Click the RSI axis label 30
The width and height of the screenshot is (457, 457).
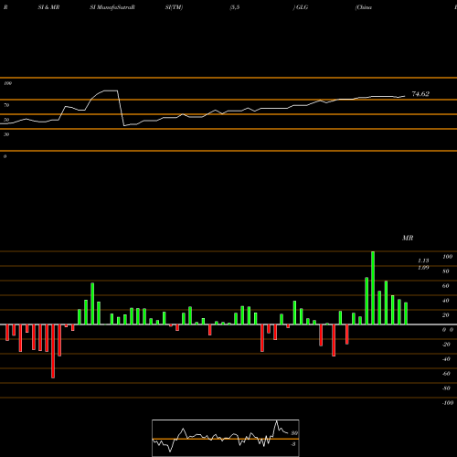[x=6, y=134]
